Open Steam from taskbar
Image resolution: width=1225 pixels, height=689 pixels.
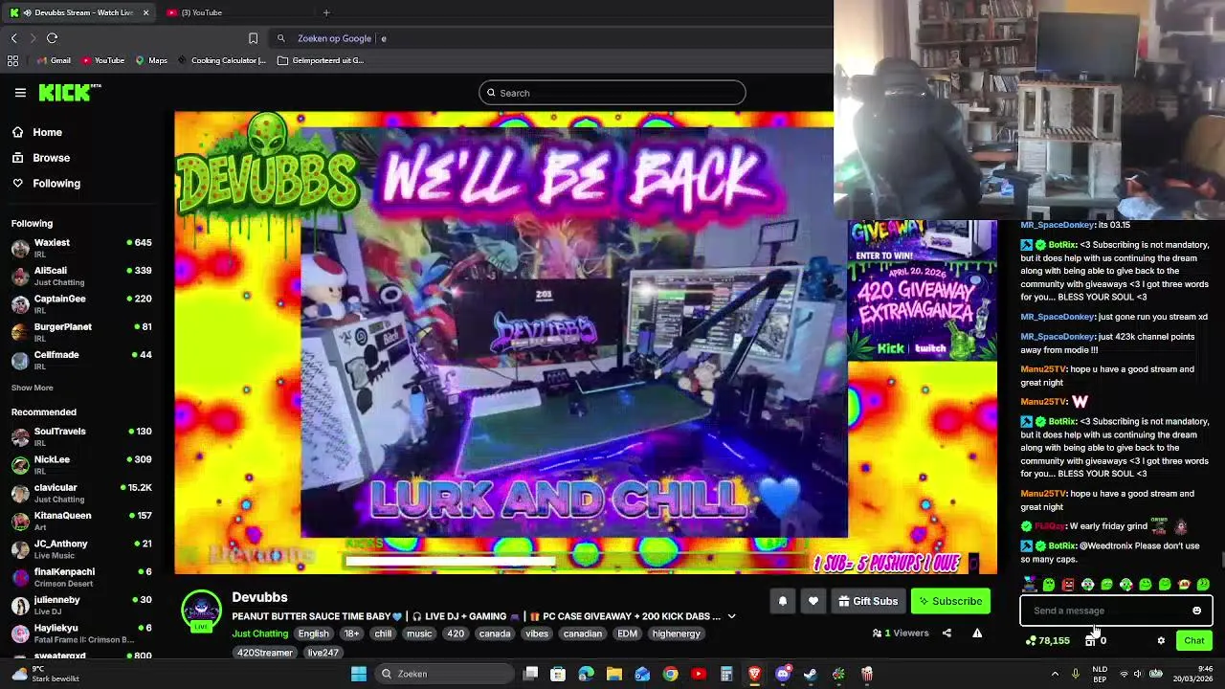[x=811, y=674]
